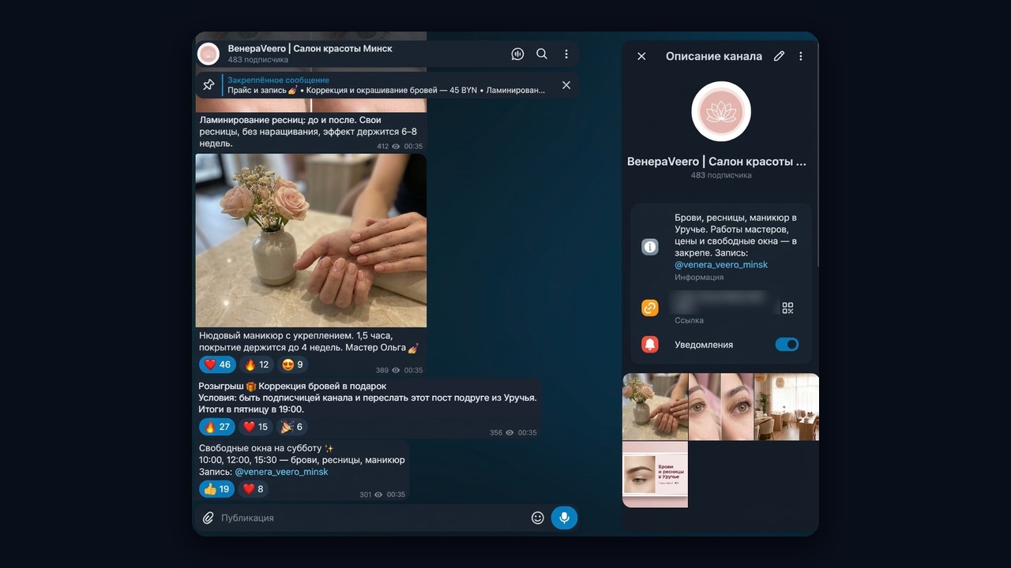Click the pin icon in pinned message bar
The image size is (1011, 568).
coord(209,85)
